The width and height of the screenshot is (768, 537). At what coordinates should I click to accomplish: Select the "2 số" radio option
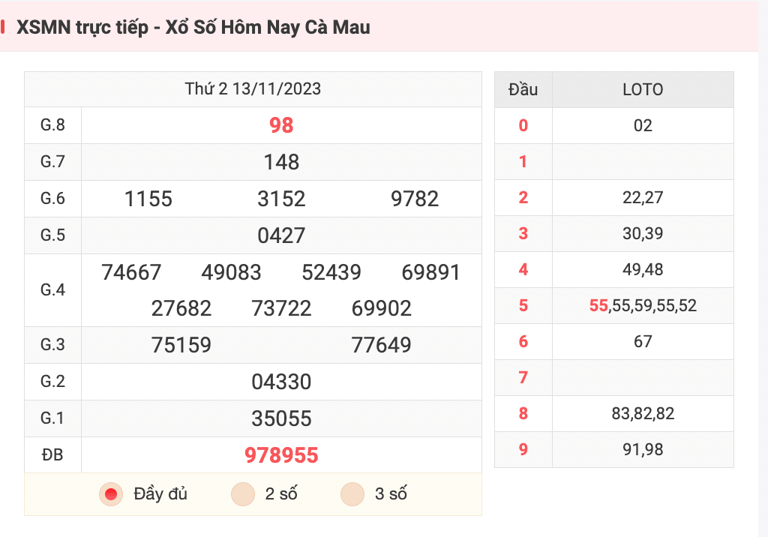coord(244,494)
